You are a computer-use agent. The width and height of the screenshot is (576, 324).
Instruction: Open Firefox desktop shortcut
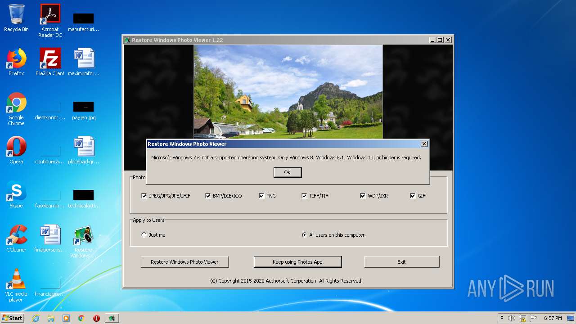[16, 62]
